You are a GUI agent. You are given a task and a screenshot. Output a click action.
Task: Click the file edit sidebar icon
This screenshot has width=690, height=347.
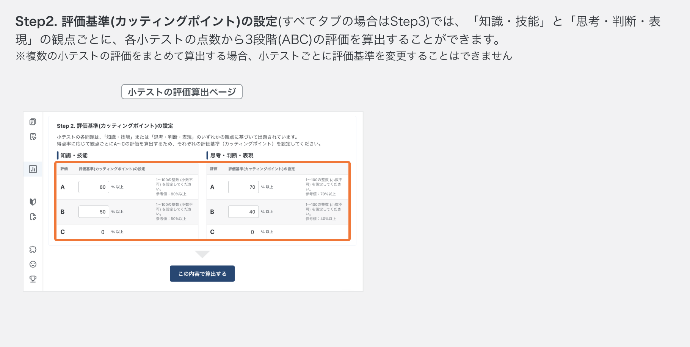coord(33,217)
